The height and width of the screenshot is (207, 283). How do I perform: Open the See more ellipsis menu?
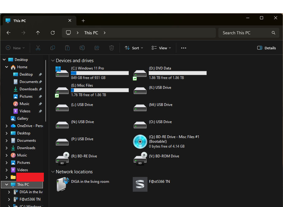click(x=184, y=48)
